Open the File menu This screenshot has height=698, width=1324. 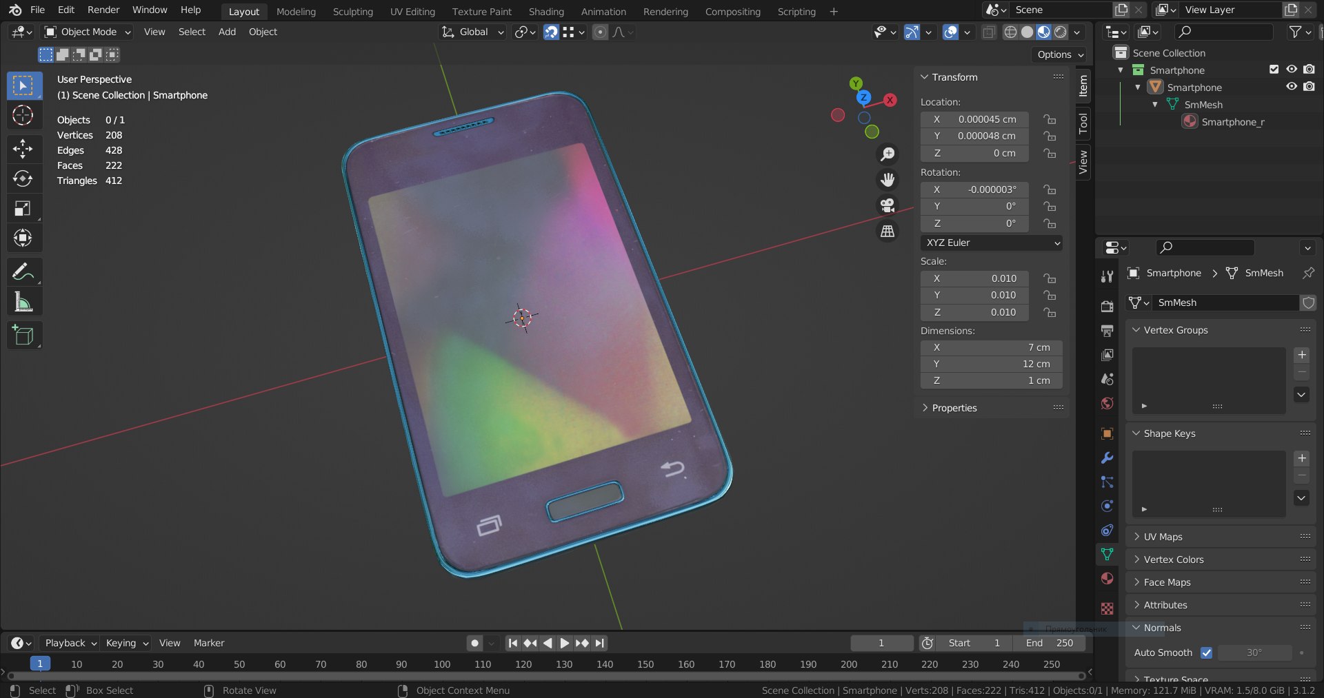tap(37, 10)
